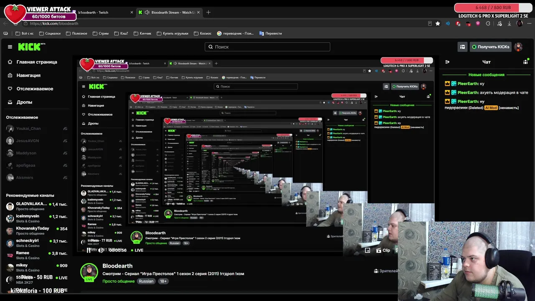Collapse the chat panel with arrow icon
Image resolution: width=535 pixels, height=301 pixels.
click(x=447, y=62)
